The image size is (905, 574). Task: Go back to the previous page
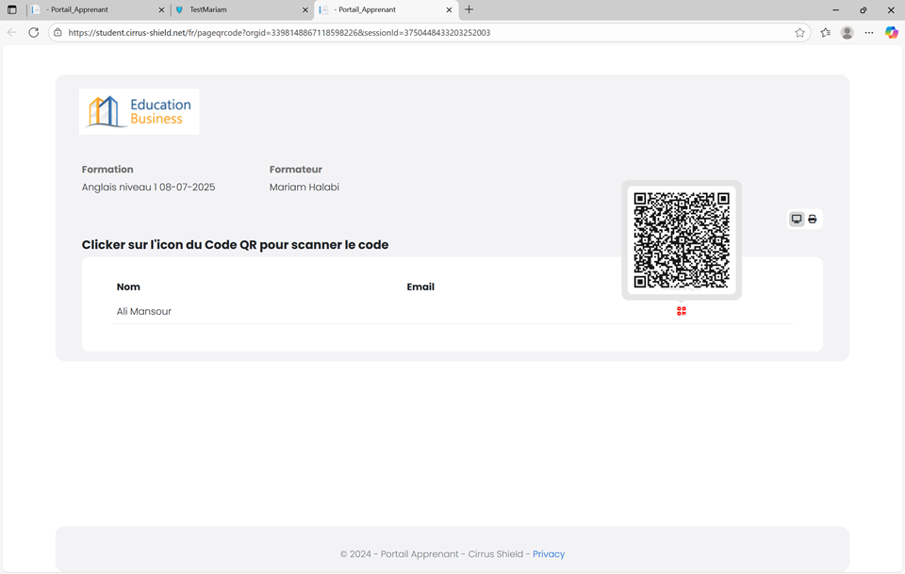click(12, 33)
